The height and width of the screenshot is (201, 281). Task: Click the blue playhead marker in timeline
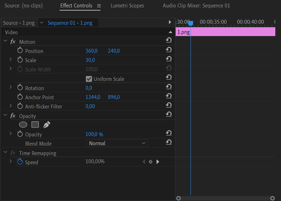(191, 23)
